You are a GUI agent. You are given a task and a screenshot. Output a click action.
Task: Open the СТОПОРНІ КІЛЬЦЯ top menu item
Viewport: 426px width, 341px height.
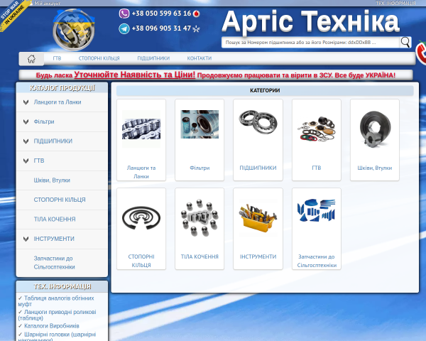(99, 58)
